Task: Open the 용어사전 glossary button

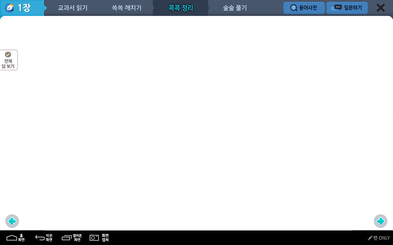Action: coord(304,8)
